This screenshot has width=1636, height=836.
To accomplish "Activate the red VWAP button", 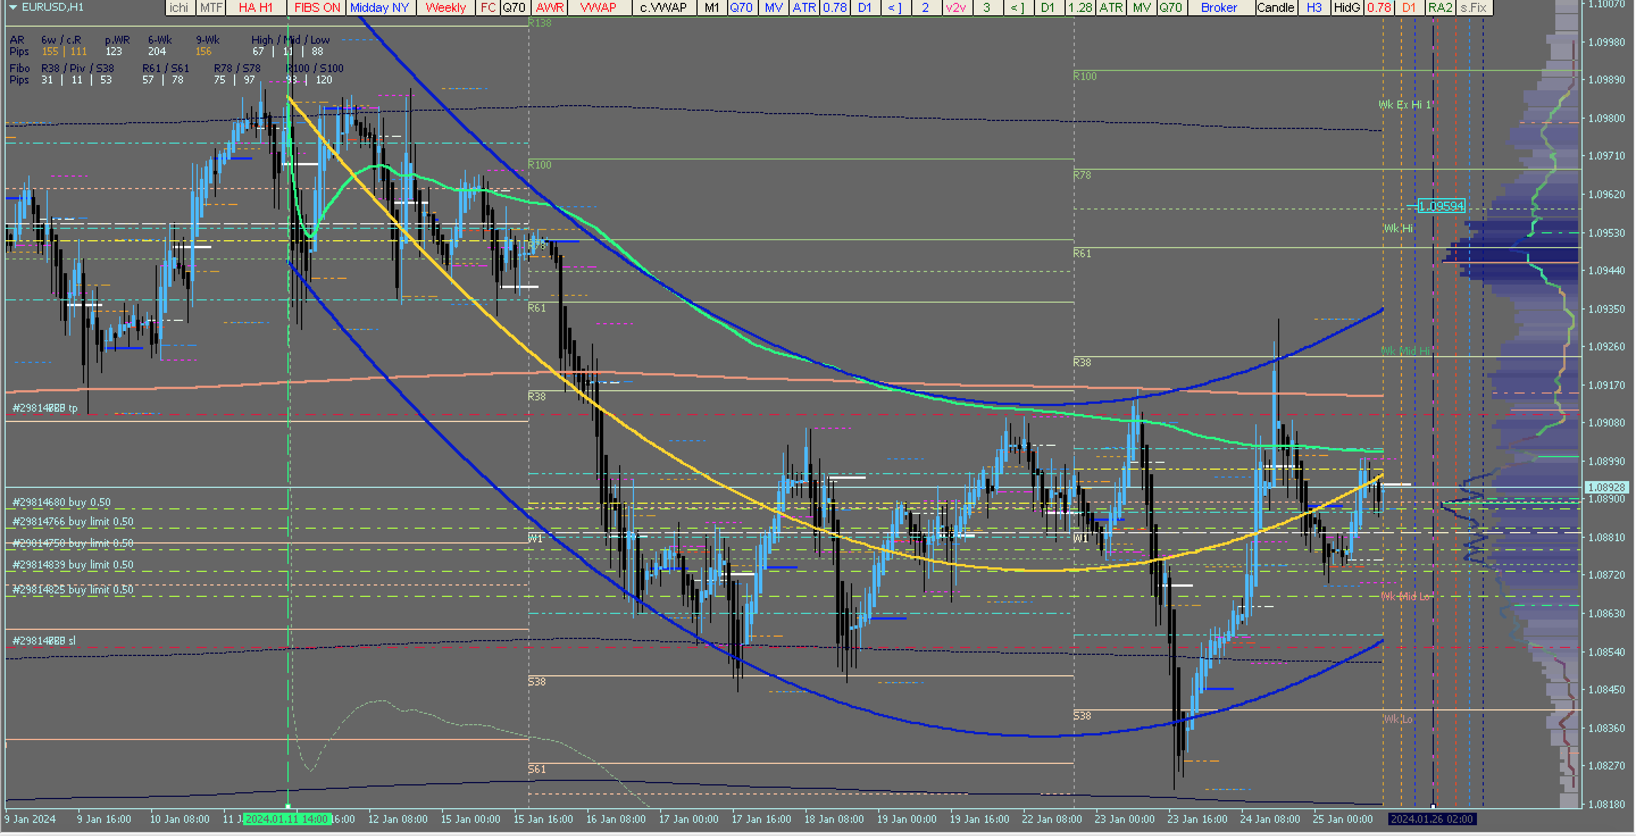I will pyautogui.click(x=598, y=7).
